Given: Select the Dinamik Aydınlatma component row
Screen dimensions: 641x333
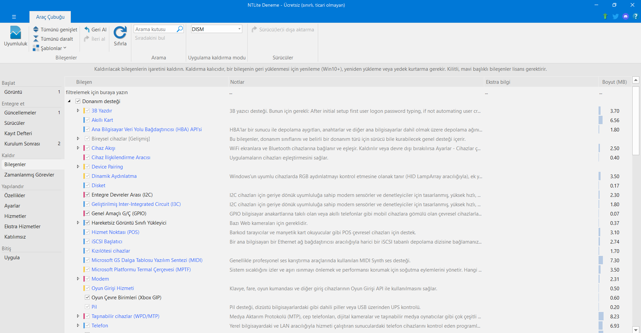Looking at the screenshot, I should [x=348, y=176].
